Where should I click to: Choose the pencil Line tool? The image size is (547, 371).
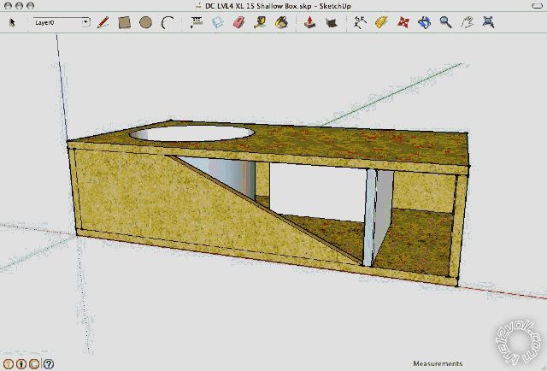(x=103, y=22)
